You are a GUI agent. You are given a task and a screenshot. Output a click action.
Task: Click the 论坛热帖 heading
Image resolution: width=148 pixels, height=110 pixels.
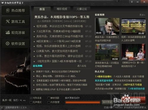point(38,66)
